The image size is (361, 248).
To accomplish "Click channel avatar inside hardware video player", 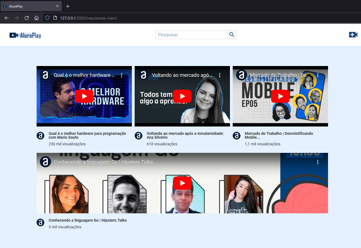I will pyautogui.click(x=45, y=75).
